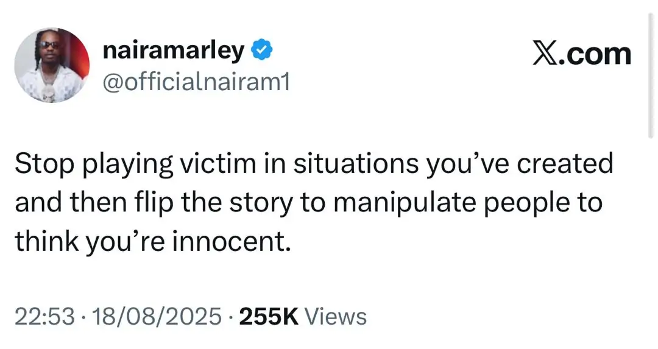Click the line "think you're innocent."
The image size is (658, 349).
[150, 242]
